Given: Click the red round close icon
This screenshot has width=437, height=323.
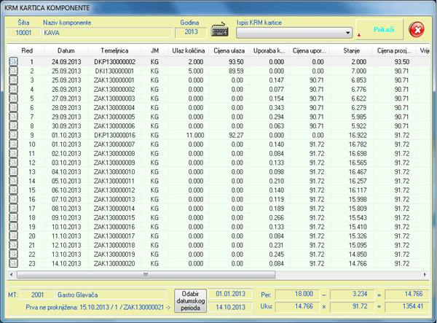Looking at the screenshot, I should tap(416, 31).
